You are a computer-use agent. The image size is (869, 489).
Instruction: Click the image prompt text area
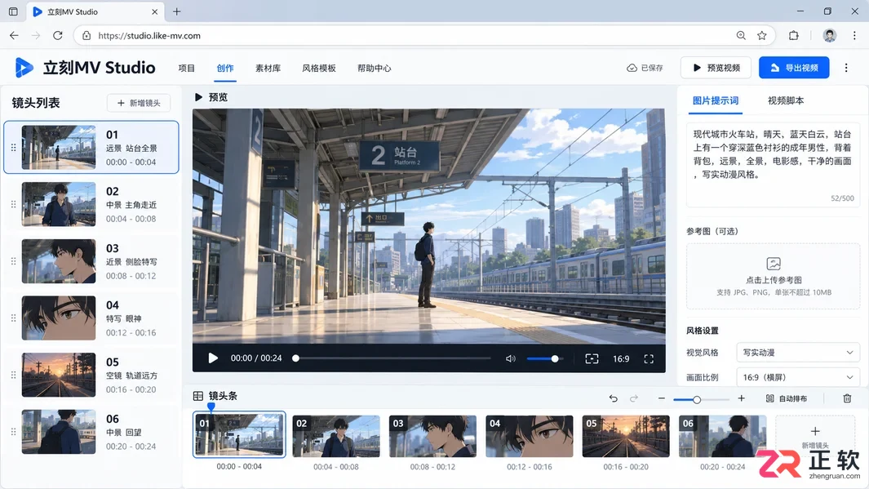773,164
